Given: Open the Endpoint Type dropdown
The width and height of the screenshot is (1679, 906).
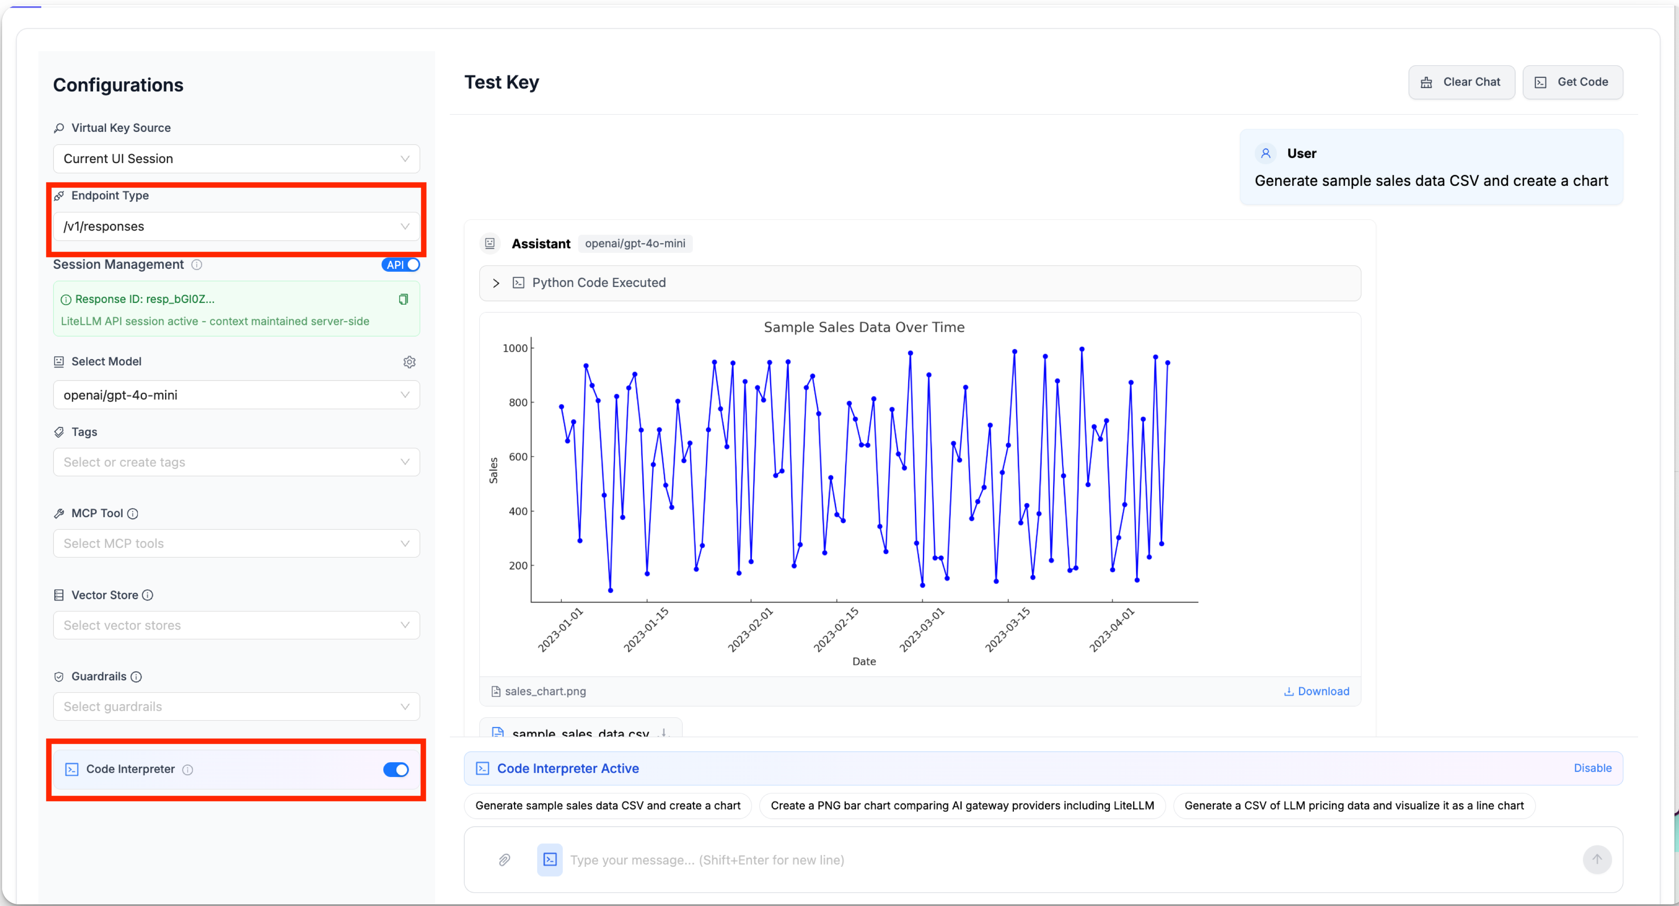Looking at the screenshot, I should click(x=237, y=226).
